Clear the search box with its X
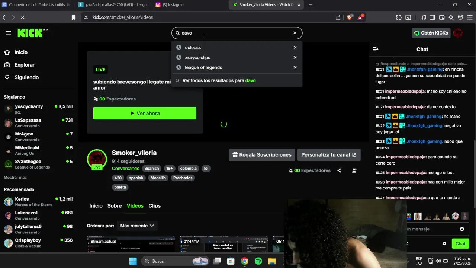The image size is (476, 268). click(295, 33)
